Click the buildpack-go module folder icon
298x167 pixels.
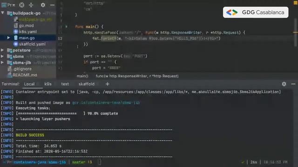9,13
